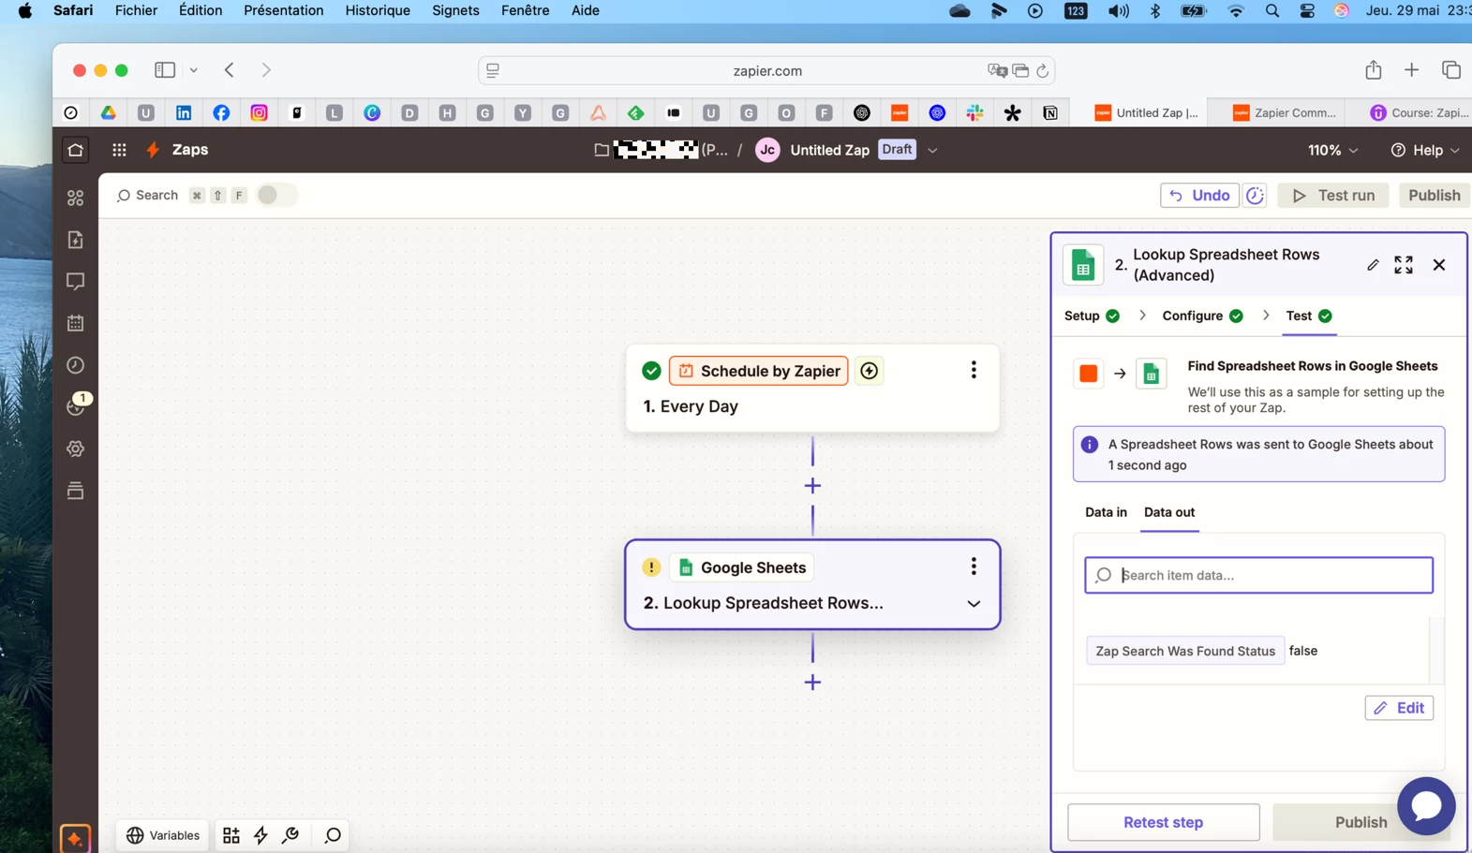Switch to the Data in tab
Screen dimensions: 1472x853
1106,512
